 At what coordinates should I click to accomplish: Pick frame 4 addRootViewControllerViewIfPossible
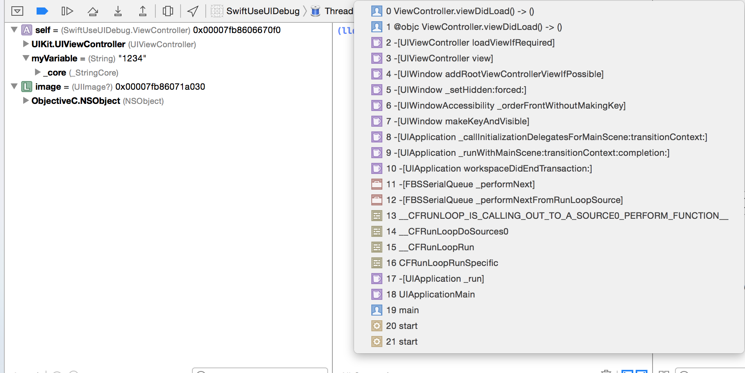click(x=549, y=74)
